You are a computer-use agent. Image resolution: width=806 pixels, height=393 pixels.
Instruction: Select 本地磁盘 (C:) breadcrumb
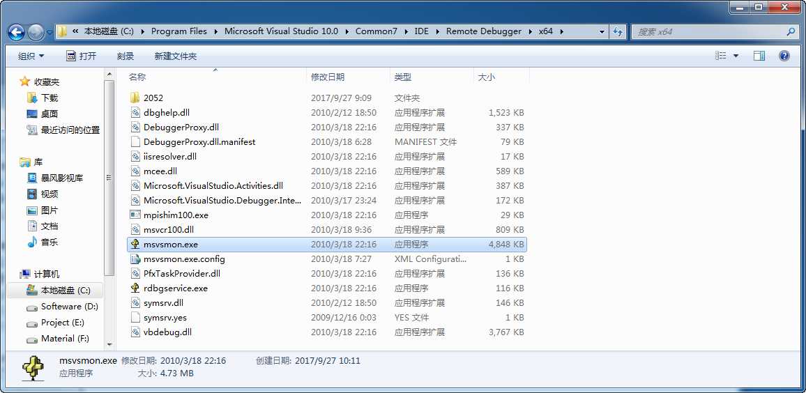109,31
